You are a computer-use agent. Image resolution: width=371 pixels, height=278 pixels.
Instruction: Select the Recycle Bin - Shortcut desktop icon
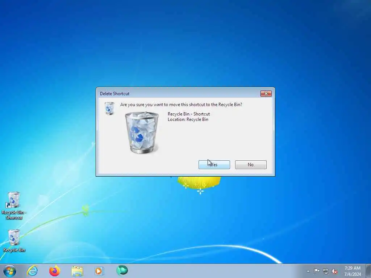point(14,206)
